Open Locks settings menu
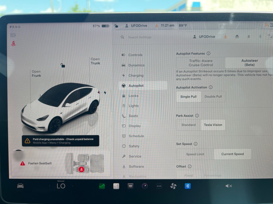 coord(143,96)
